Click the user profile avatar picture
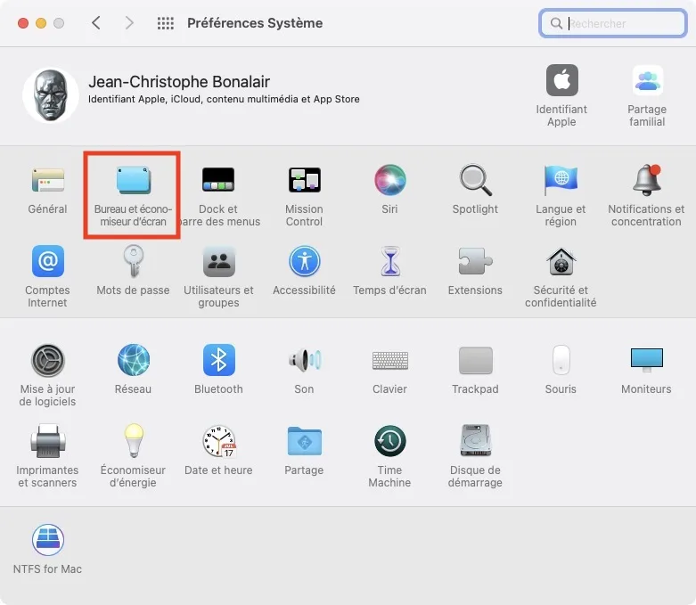Viewport: 696px width, 605px height. (x=51, y=95)
